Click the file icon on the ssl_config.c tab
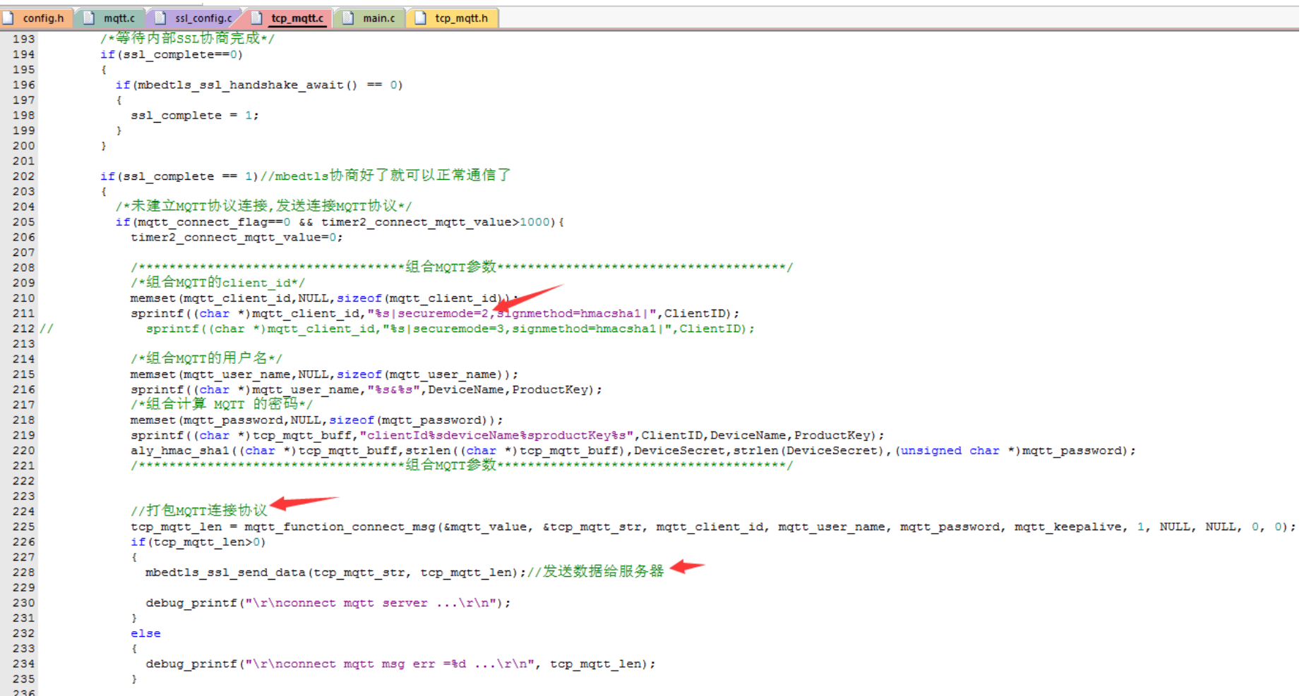This screenshot has height=696, width=1309. click(x=160, y=18)
